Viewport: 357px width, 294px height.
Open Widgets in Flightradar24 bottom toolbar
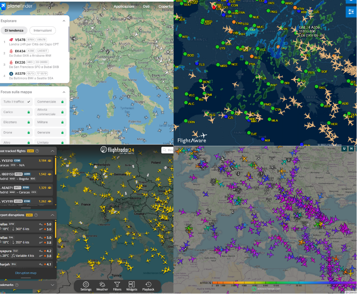point(132,286)
